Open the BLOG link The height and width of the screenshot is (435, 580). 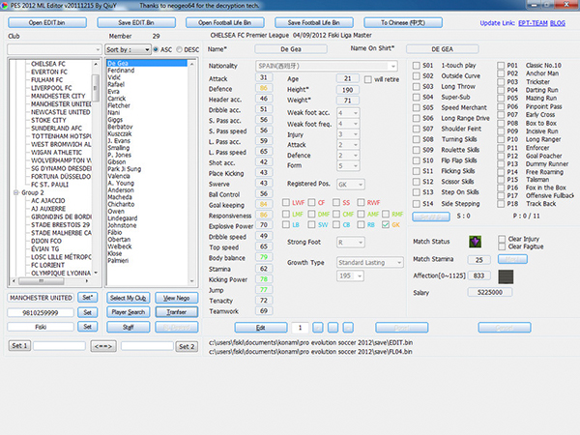(x=558, y=23)
